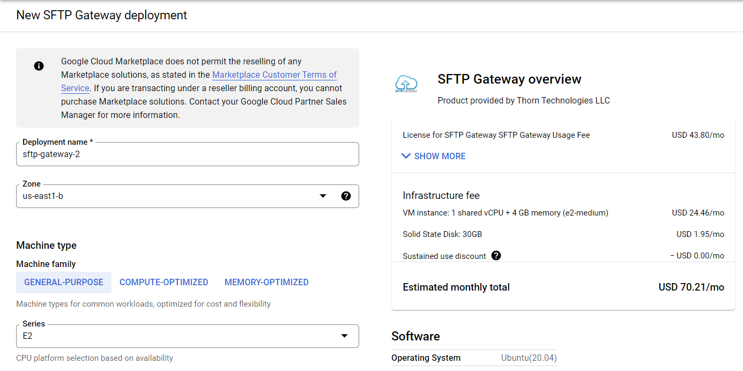Image resolution: width=743 pixels, height=371 pixels.
Task: Click the Deployment name input field
Action: tap(188, 154)
